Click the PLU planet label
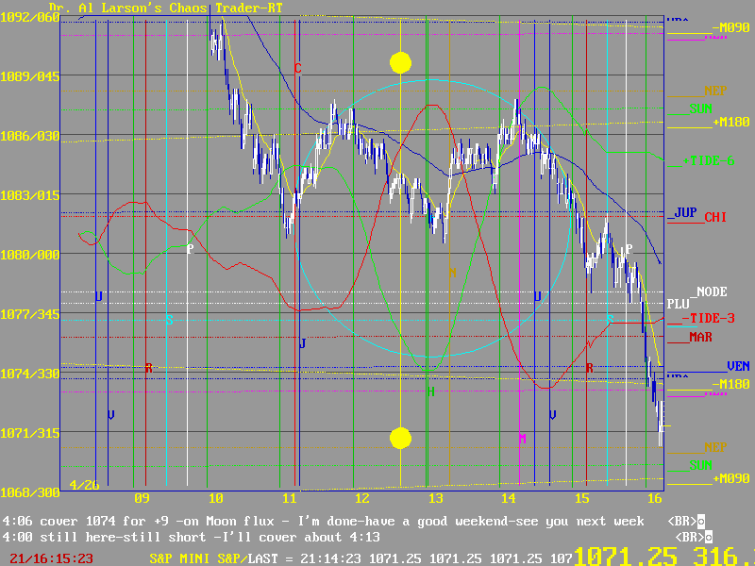Image resolution: width=755 pixels, height=566 pixels. point(679,305)
